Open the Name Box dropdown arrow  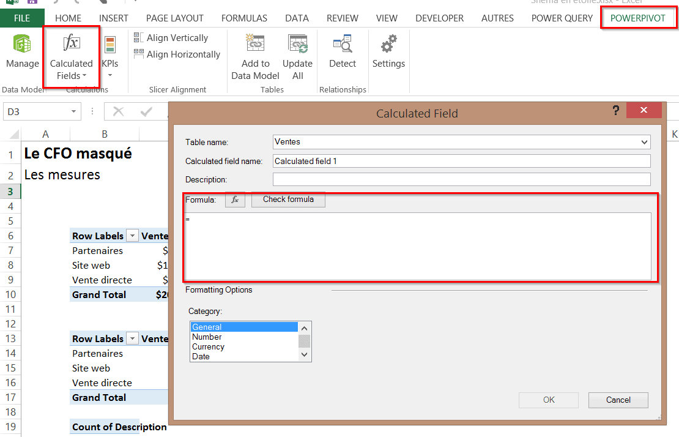(74, 111)
